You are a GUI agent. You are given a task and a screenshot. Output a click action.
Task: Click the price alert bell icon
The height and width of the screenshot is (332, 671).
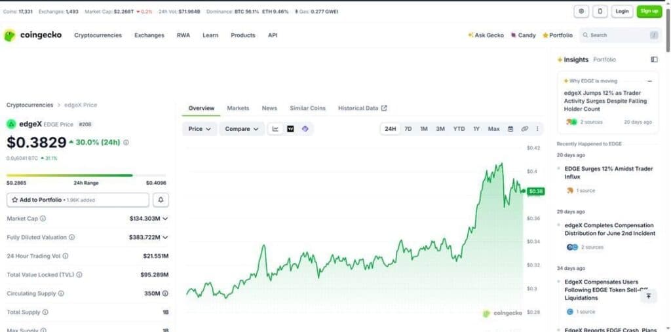coord(161,200)
